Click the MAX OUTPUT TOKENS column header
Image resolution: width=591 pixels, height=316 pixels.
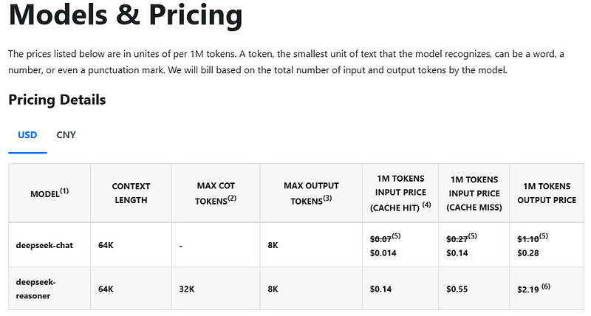click(x=311, y=193)
